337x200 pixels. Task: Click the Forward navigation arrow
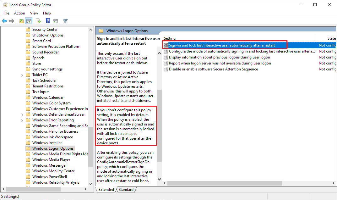[12, 21]
